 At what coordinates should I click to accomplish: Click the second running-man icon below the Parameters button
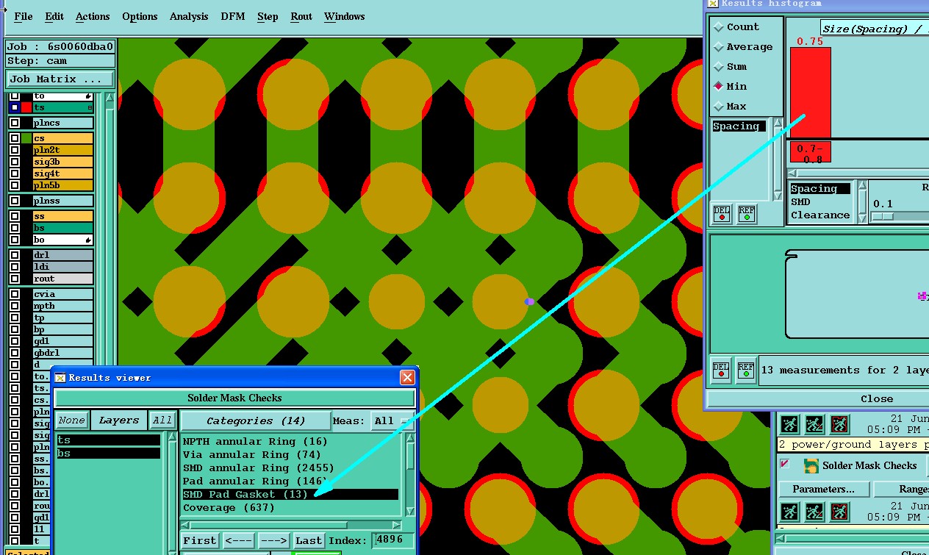pyautogui.click(x=814, y=512)
